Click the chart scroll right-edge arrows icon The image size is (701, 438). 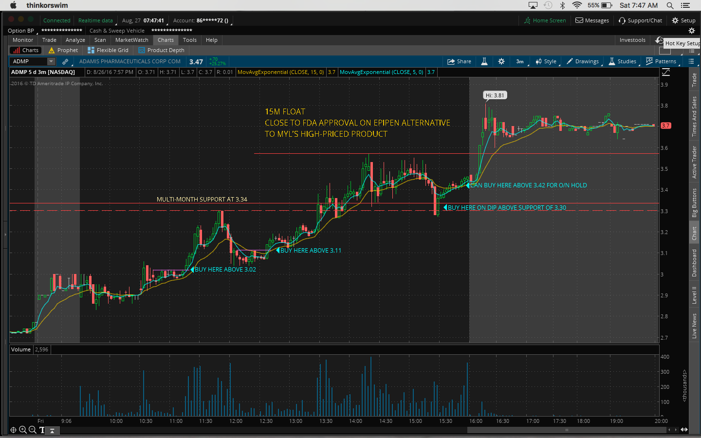[x=684, y=430]
